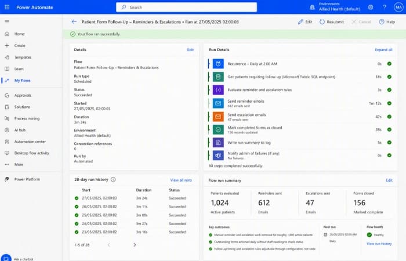
Task: Click the Power Automate title
Action: [35, 8]
